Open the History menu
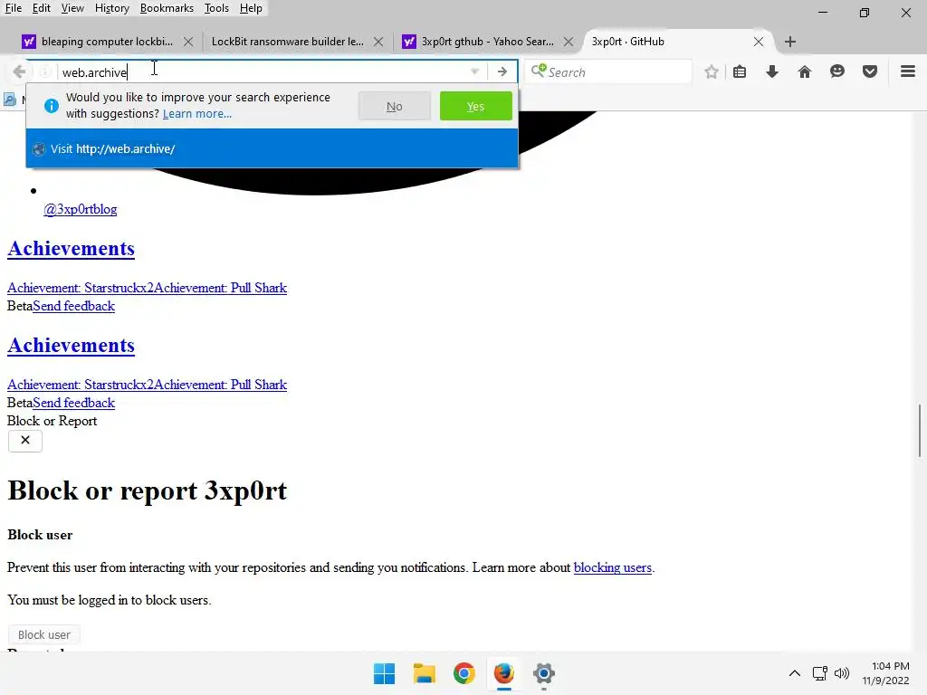 [111, 8]
